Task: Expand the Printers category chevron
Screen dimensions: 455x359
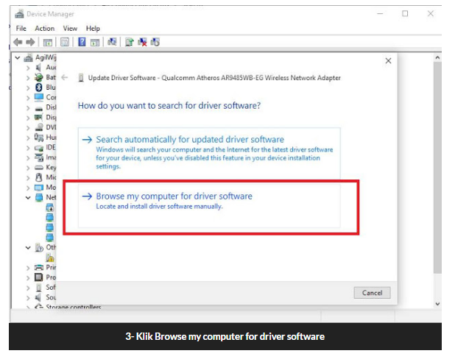Action: point(28,268)
